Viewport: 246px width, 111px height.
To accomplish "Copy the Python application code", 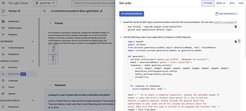I will click(236, 42).
